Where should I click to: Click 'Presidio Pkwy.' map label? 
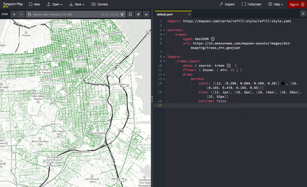[22, 26]
